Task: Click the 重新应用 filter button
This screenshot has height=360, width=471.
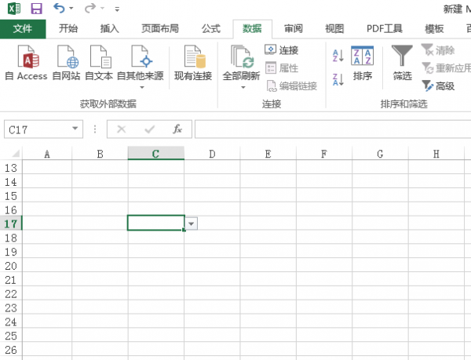Action: (x=447, y=68)
